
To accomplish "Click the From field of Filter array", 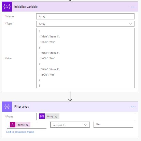I will (85, 116).
